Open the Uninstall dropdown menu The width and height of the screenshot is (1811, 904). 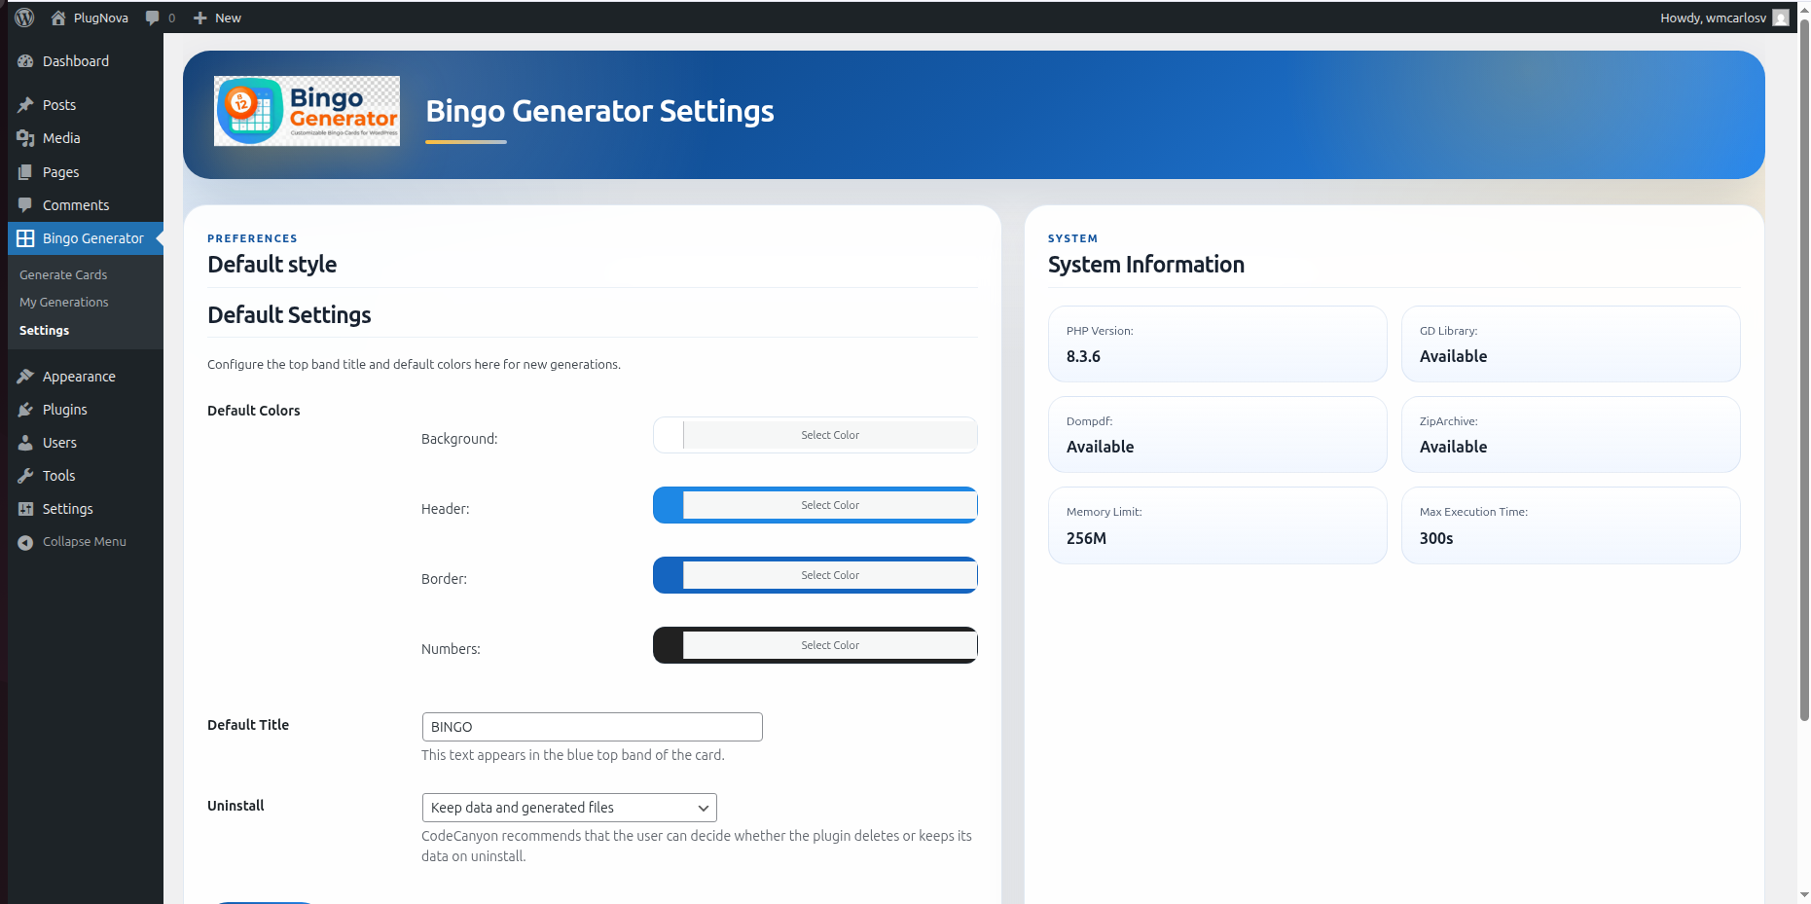coord(569,808)
